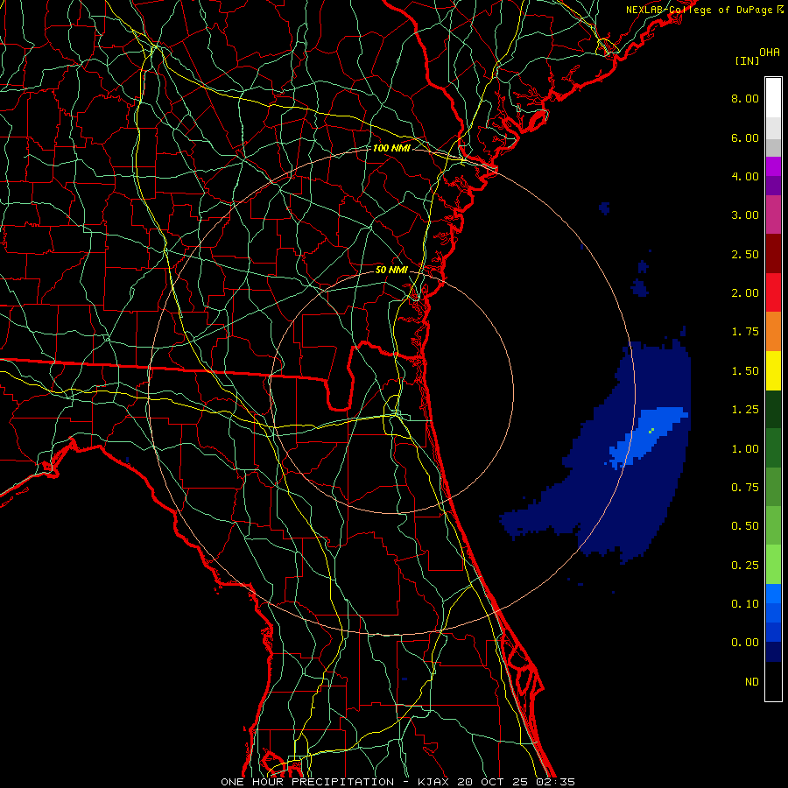Click the ONE HOUR PRECIPITATION title text

pos(307,782)
